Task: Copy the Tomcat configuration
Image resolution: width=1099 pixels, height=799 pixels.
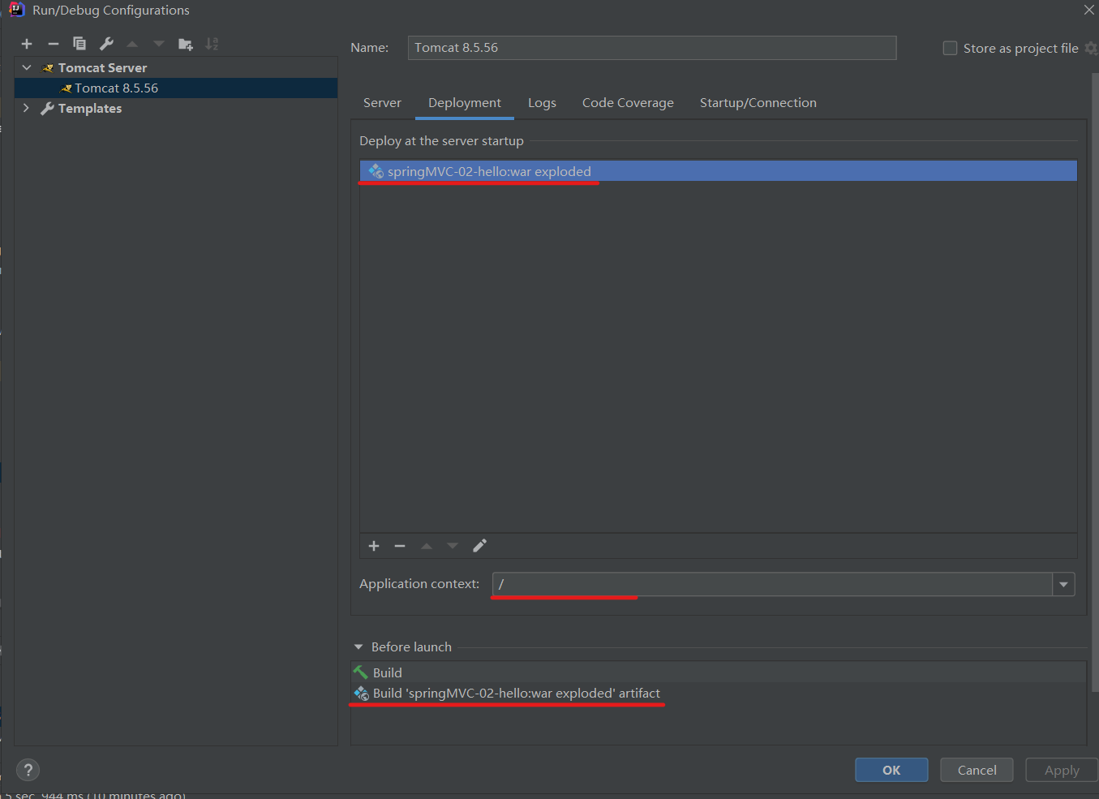Action: (x=79, y=43)
